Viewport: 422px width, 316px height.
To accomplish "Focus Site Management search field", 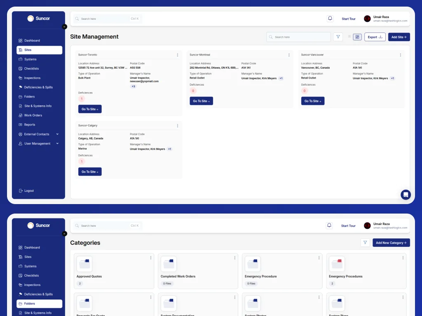I will point(298,37).
